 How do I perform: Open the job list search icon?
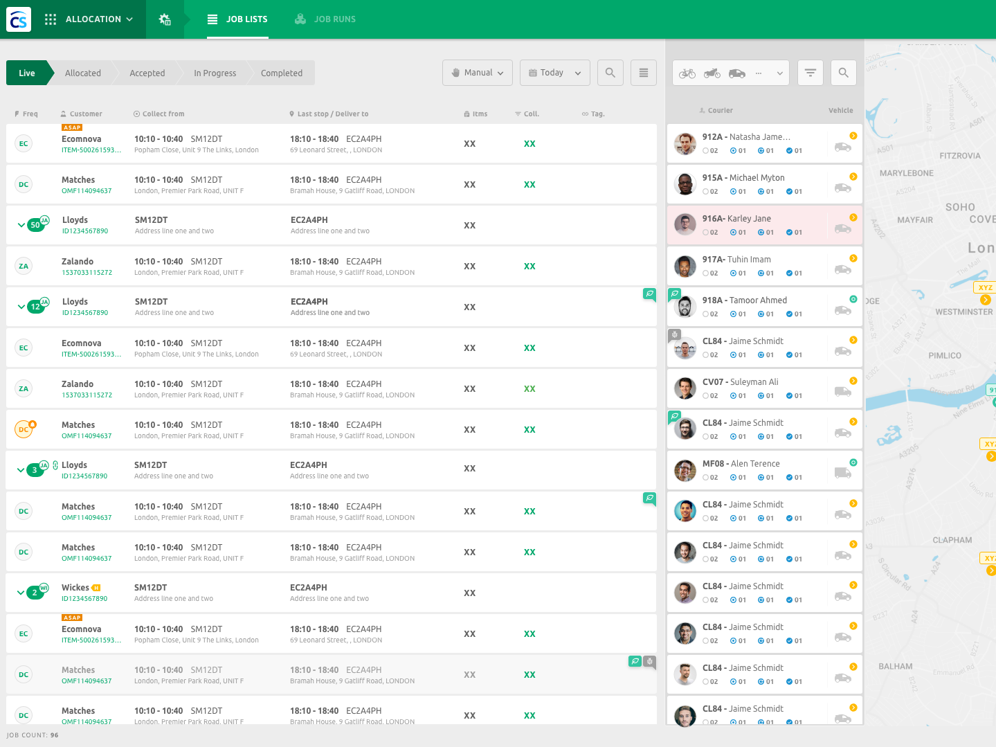pyautogui.click(x=610, y=72)
